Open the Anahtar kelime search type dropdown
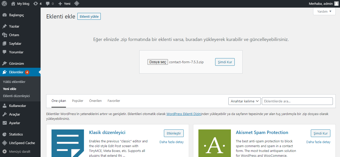This screenshot has width=340, height=157. pyautogui.click(x=245, y=101)
